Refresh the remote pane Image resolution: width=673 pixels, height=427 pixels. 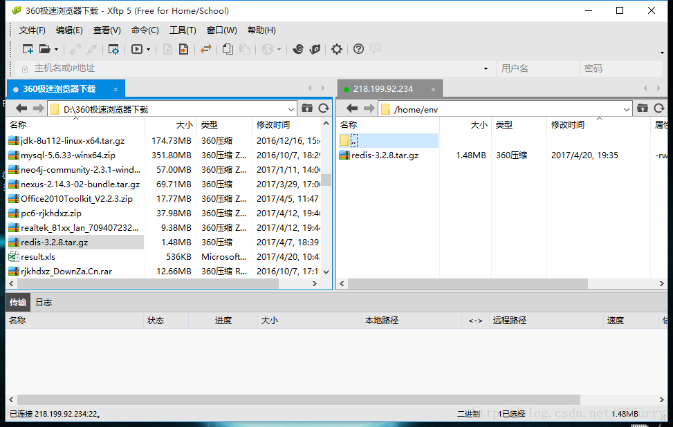click(x=659, y=108)
